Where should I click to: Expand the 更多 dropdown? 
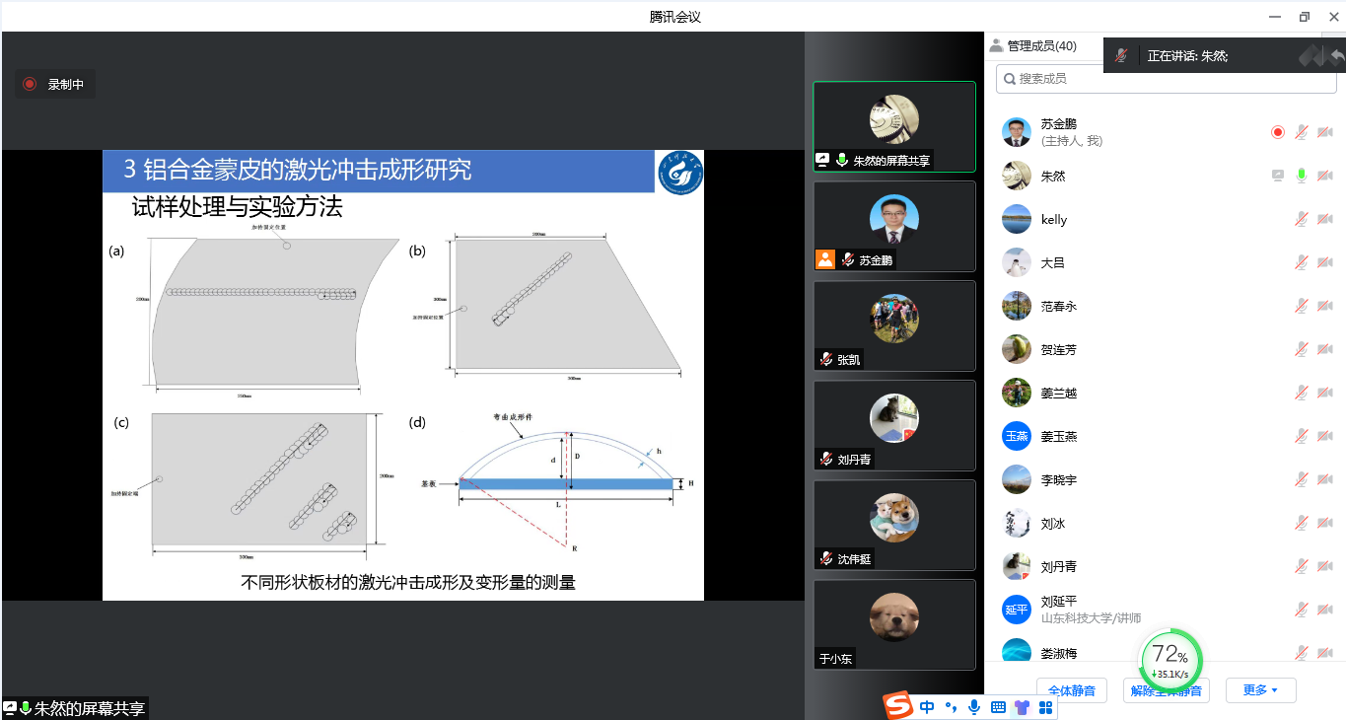pos(1260,690)
